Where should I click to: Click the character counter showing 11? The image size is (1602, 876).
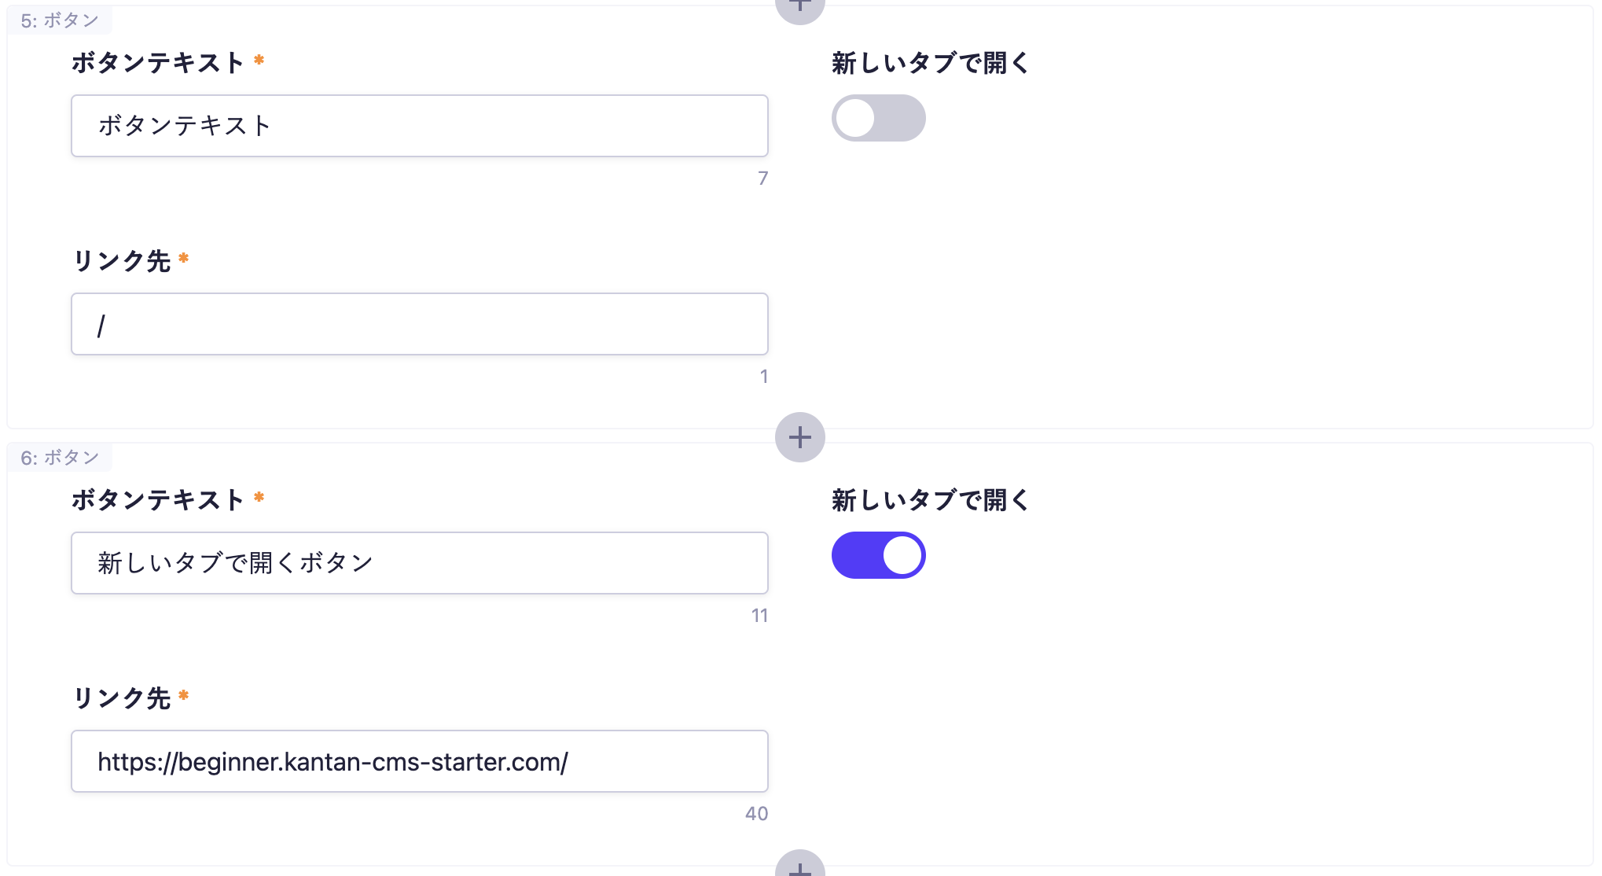[759, 616]
